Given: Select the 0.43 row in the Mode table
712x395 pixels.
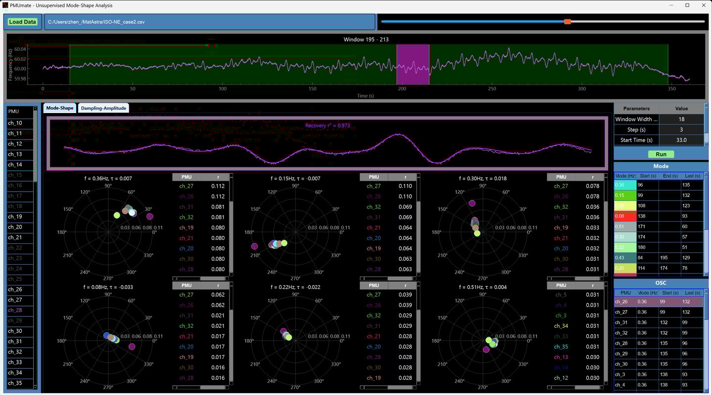Looking at the screenshot, I should (x=659, y=258).
